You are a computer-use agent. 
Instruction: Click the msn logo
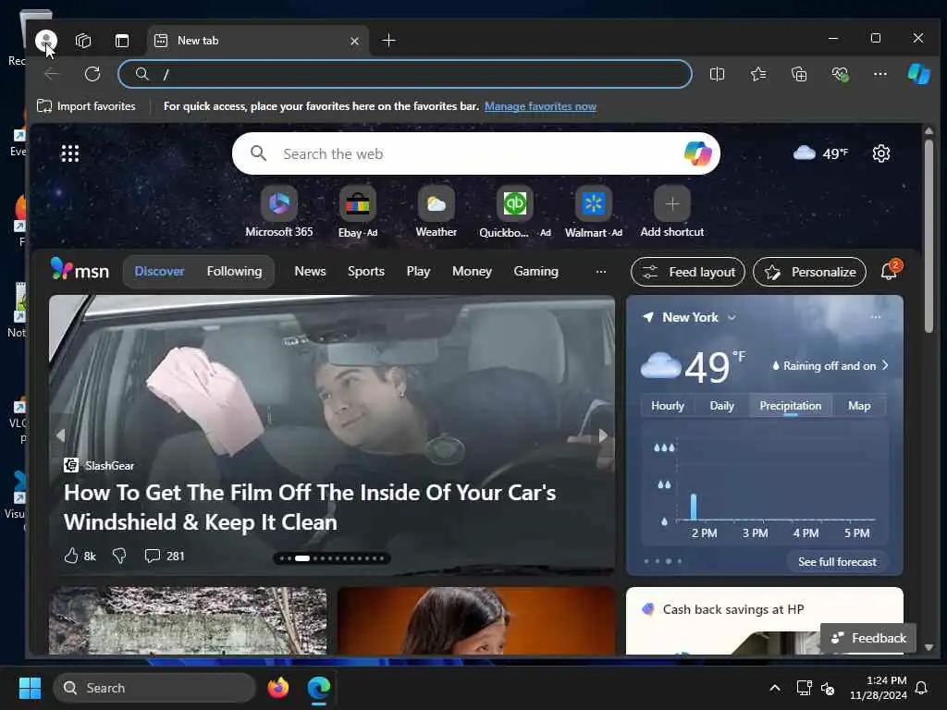coord(80,270)
